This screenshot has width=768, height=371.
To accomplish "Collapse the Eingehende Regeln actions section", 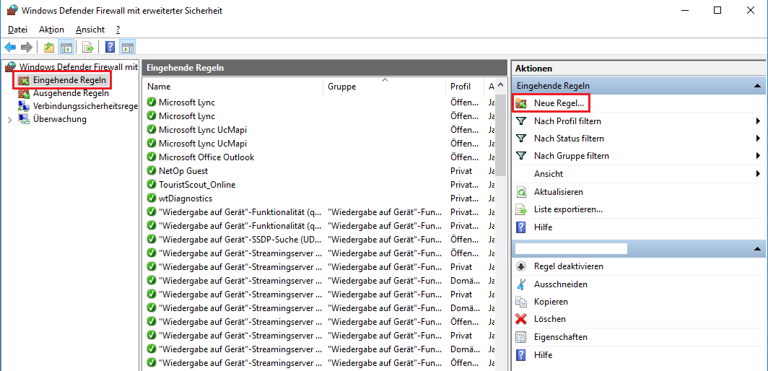I will [x=757, y=86].
